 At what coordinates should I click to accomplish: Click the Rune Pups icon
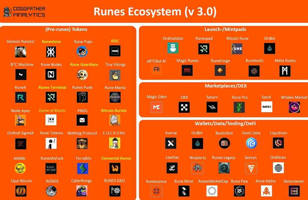point(82,51)
